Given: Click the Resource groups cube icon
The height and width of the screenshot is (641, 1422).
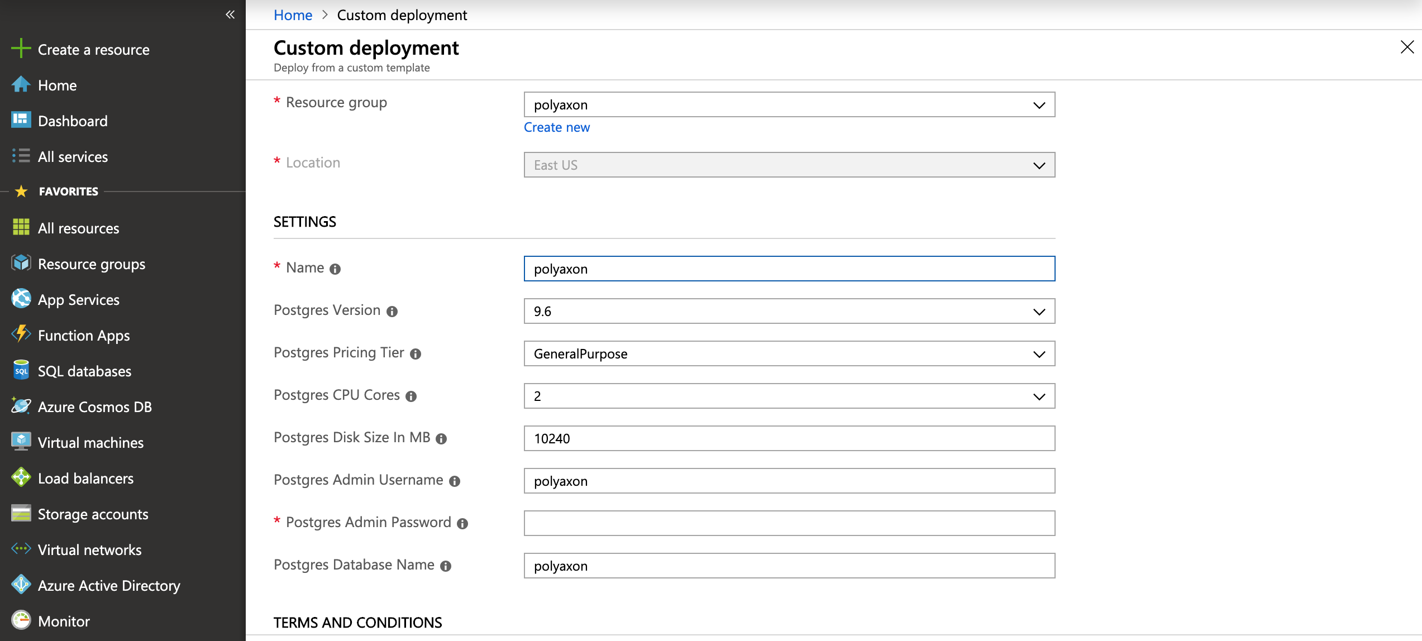Looking at the screenshot, I should [x=21, y=263].
